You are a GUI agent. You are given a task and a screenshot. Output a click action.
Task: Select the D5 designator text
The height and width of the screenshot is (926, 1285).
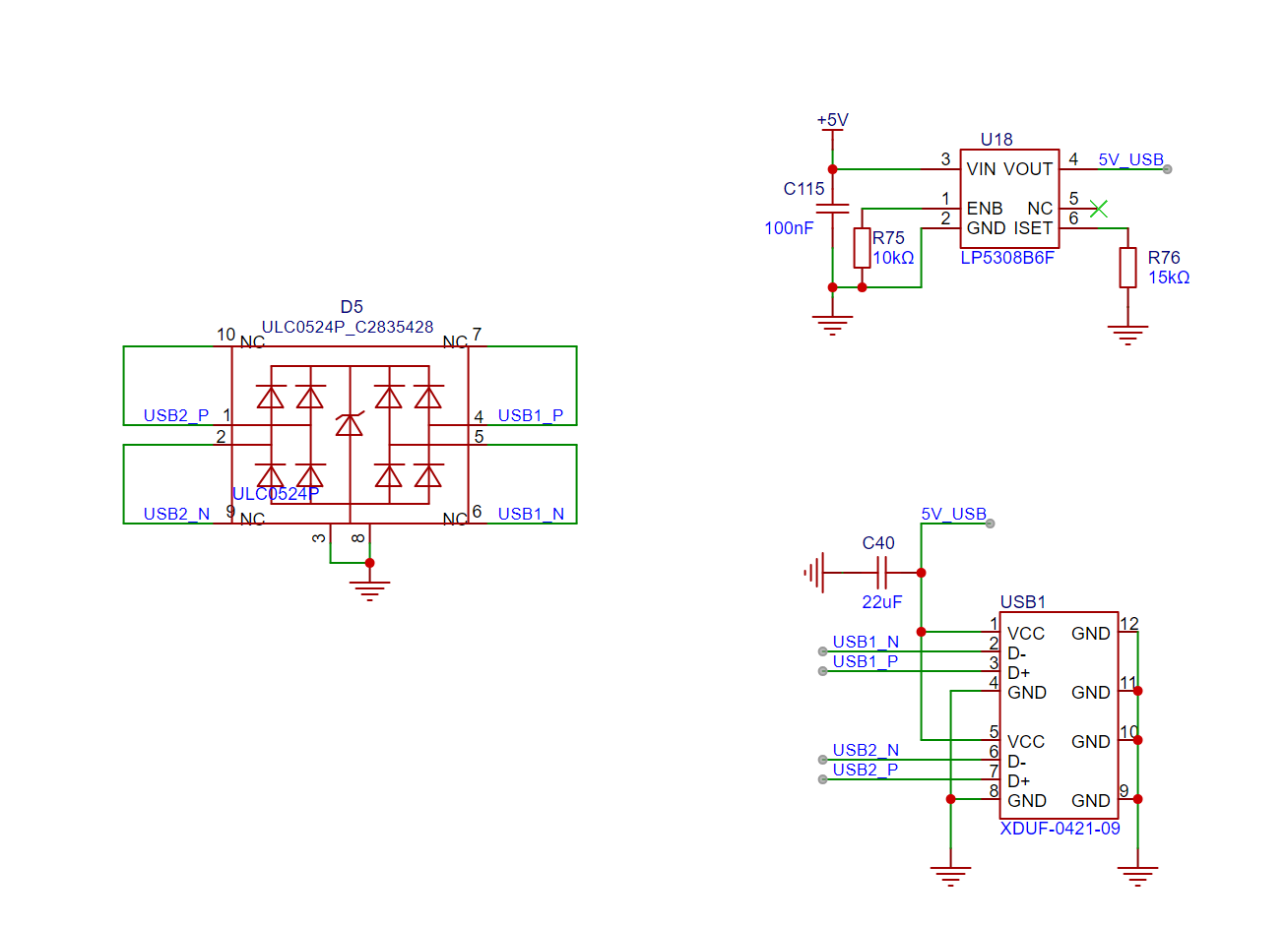coord(352,307)
